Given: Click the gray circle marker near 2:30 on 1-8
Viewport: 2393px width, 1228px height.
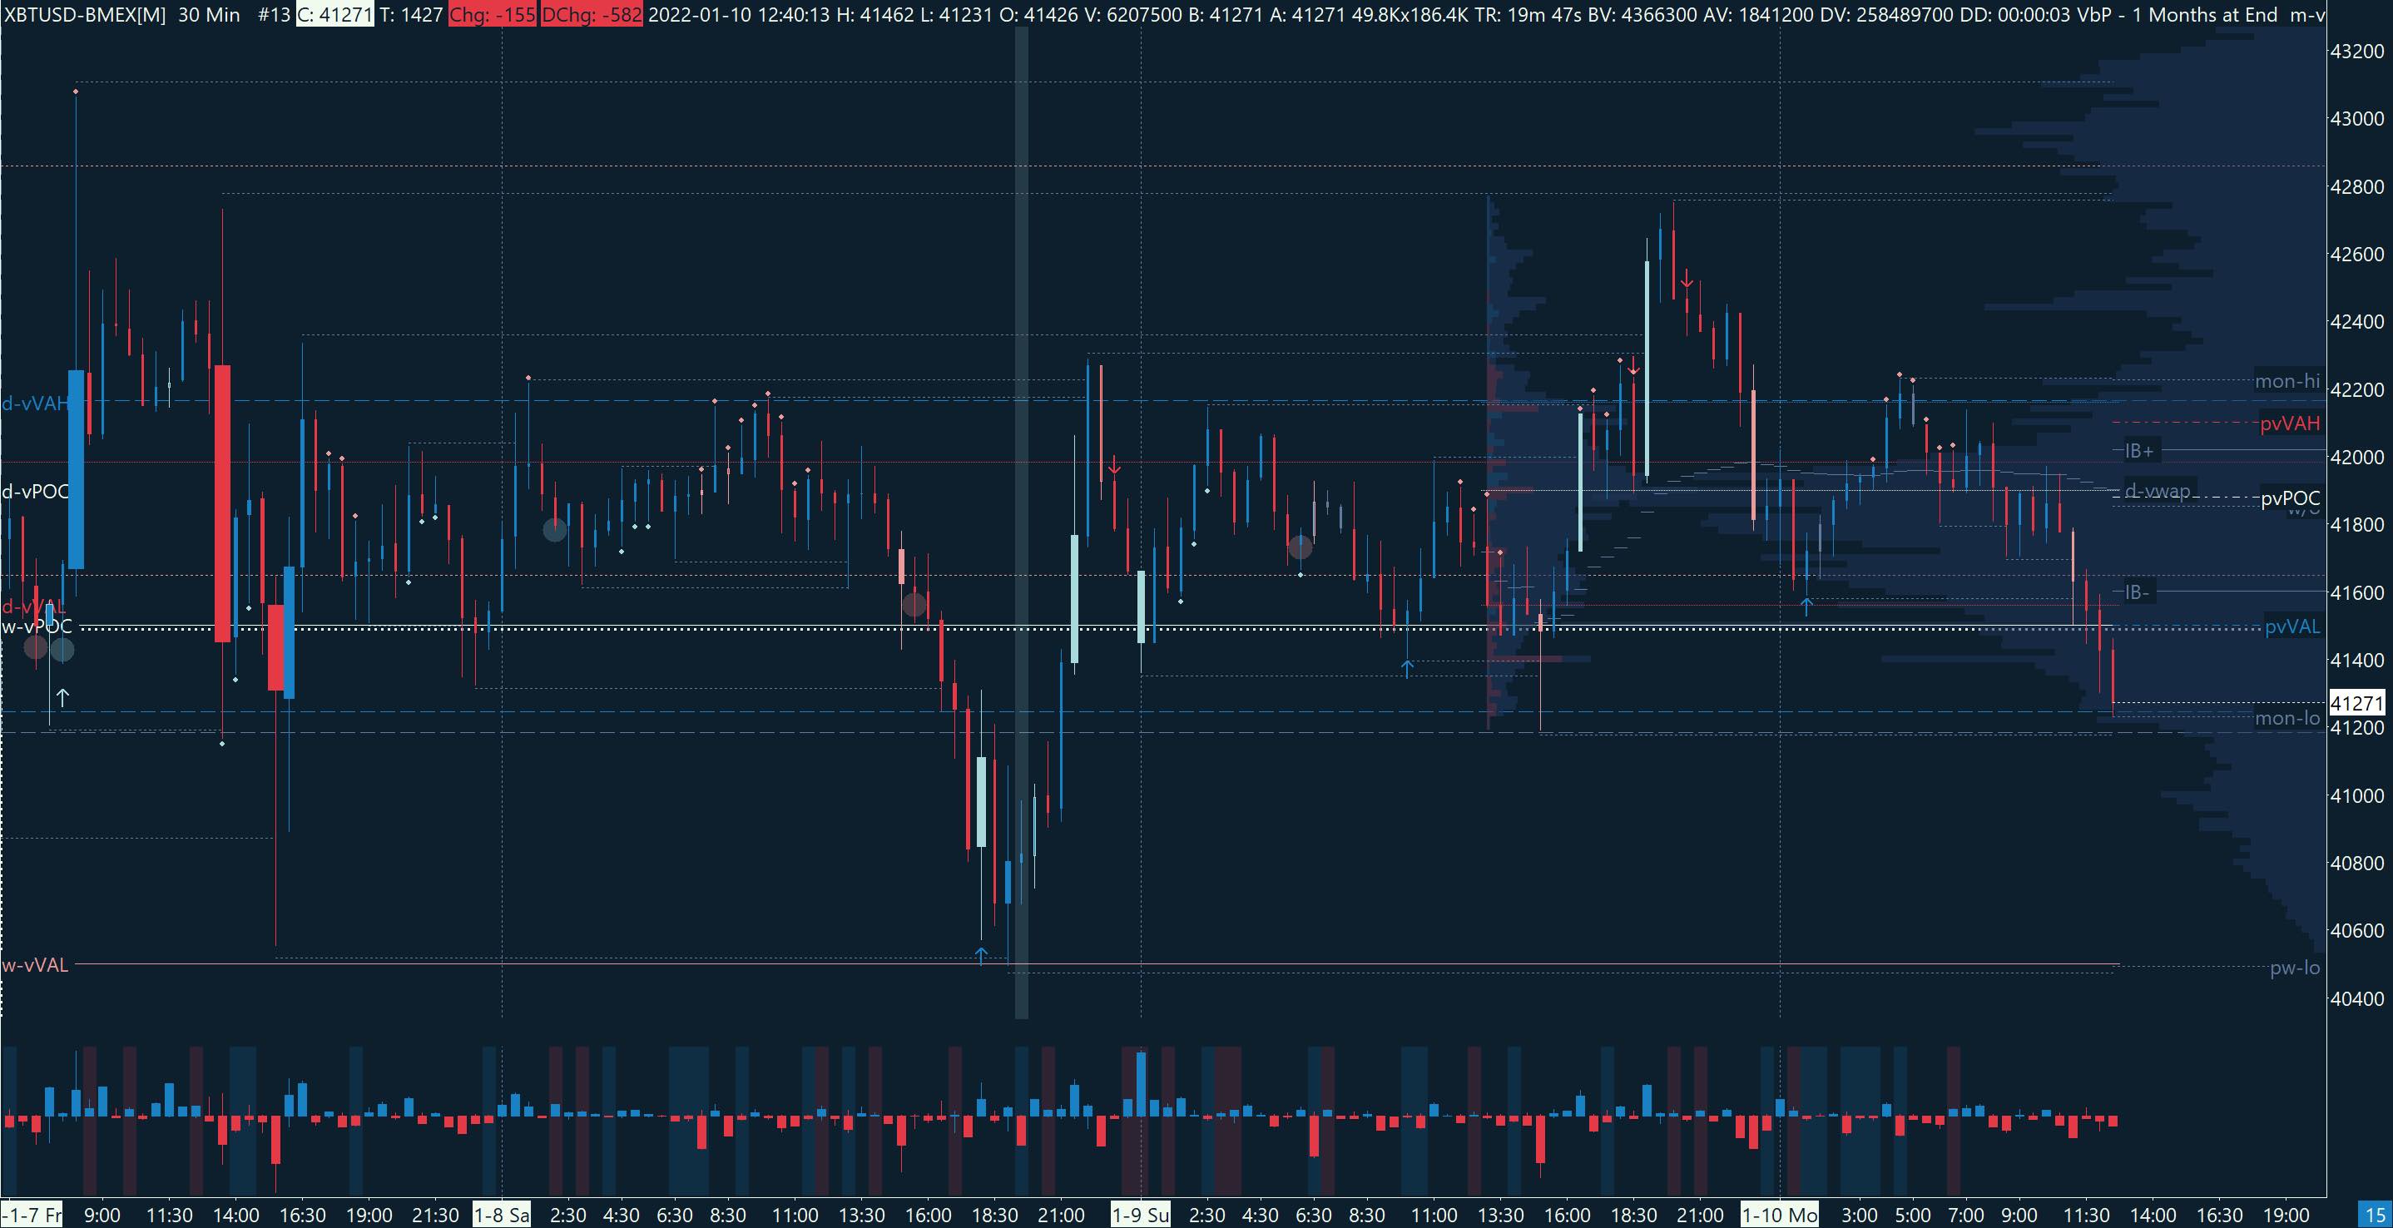Looking at the screenshot, I should pyautogui.click(x=555, y=529).
